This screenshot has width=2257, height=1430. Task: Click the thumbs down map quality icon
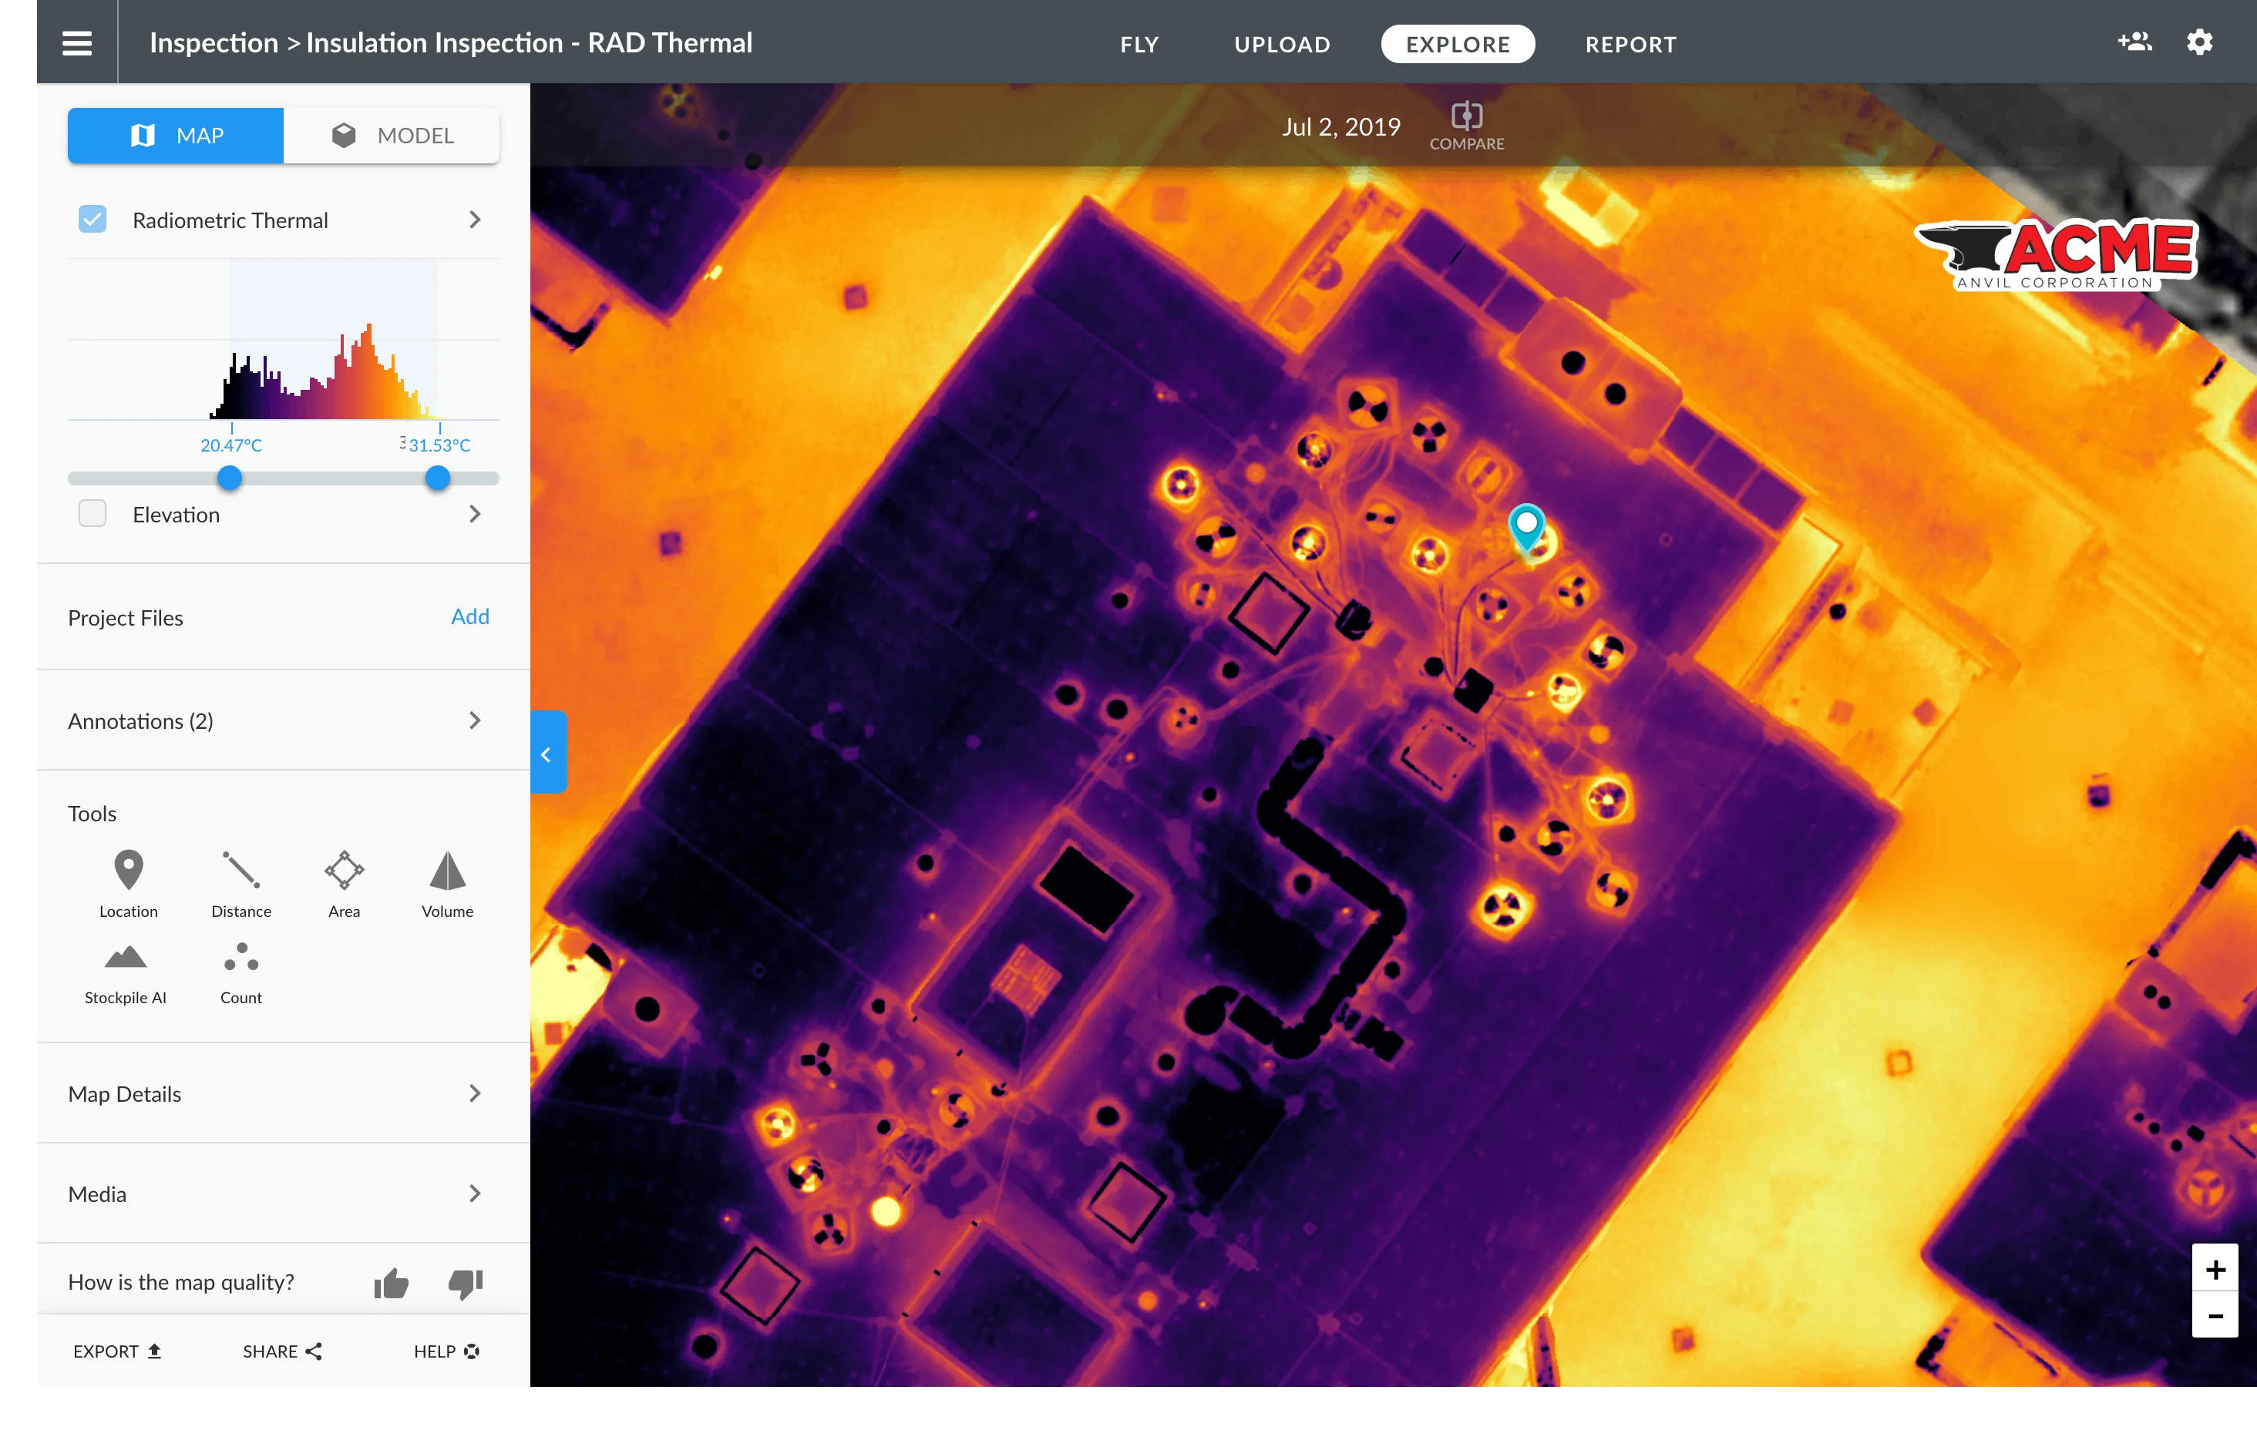click(x=466, y=1282)
